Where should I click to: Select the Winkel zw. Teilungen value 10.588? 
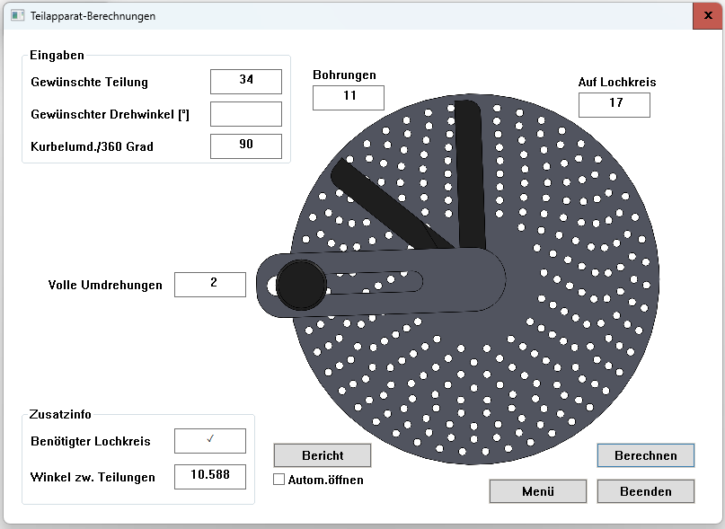(x=209, y=477)
